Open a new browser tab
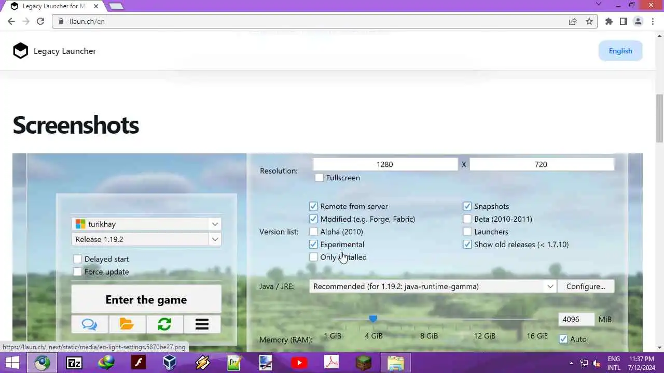Viewport: 664px width, 373px height. (116, 6)
